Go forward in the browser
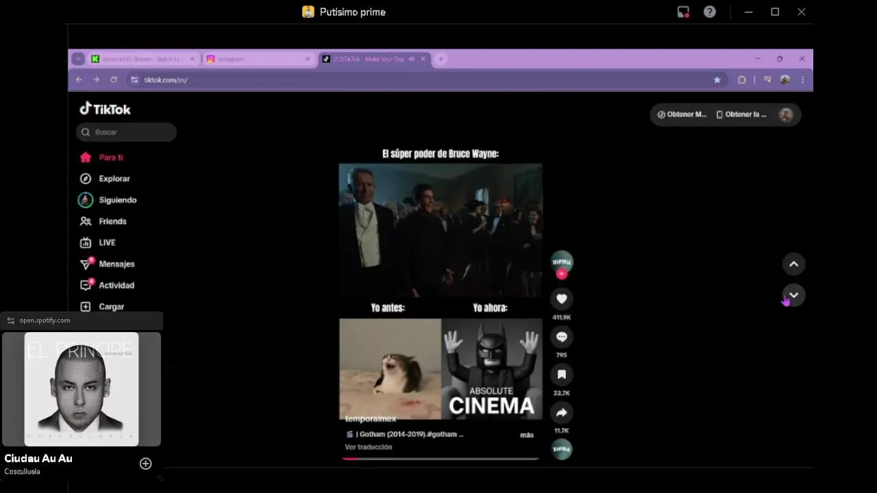The width and height of the screenshot is (877, 493). click(96, 79)
